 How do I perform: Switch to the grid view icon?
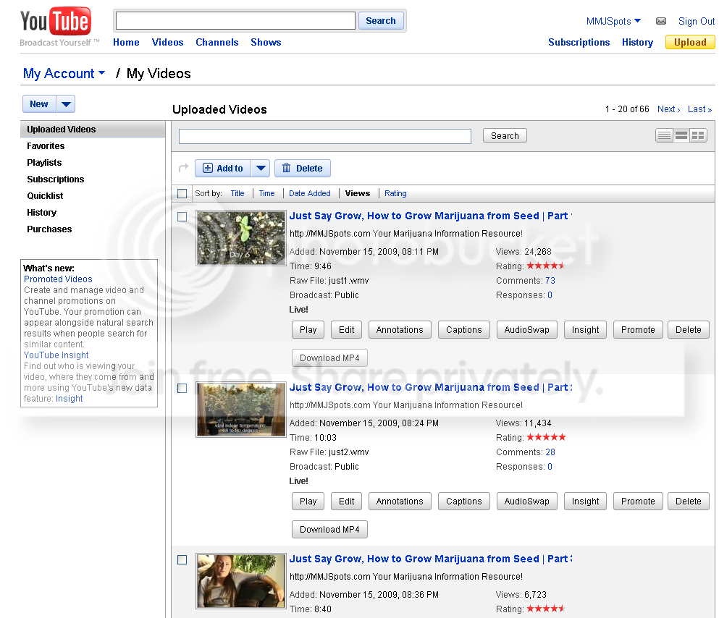(x=698, y=135)
